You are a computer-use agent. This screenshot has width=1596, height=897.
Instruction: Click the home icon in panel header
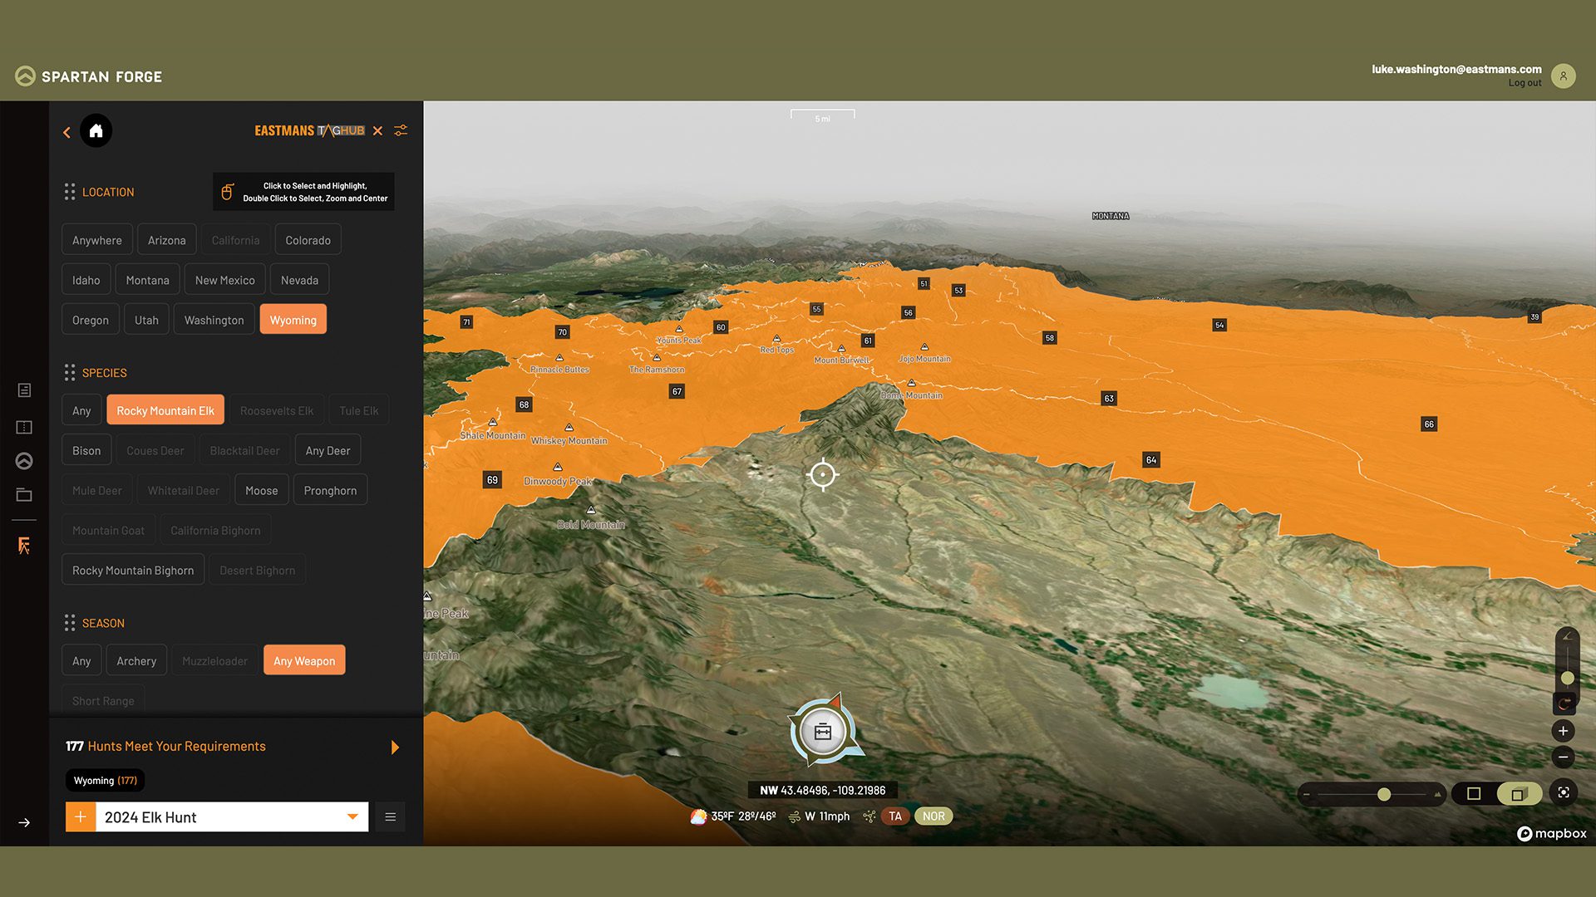pyautogui.click(x=96, y=130)
